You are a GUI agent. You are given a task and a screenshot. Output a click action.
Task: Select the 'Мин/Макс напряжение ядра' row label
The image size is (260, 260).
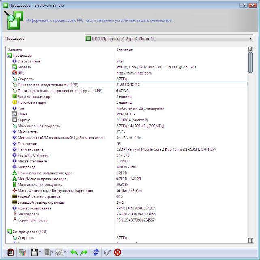click(42, 179)
